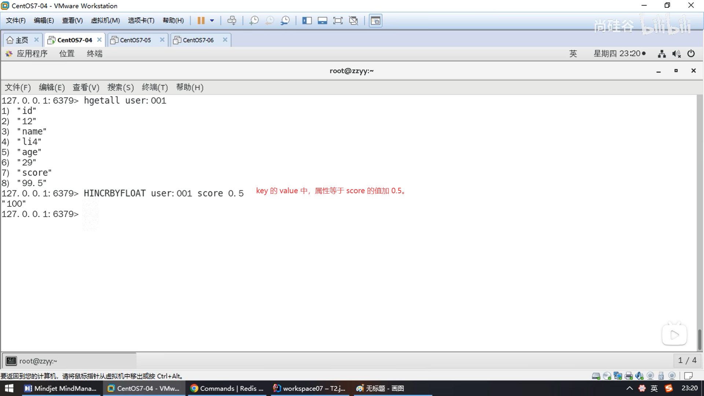Send Ctrl+Alt+Del to the virtual machine
Viewport: 704px width, 396px height.
[x=232, y=21]
